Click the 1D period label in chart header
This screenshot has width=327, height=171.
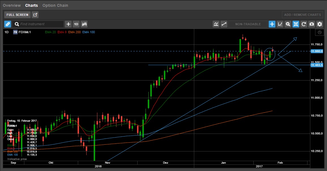click(7, 32)
